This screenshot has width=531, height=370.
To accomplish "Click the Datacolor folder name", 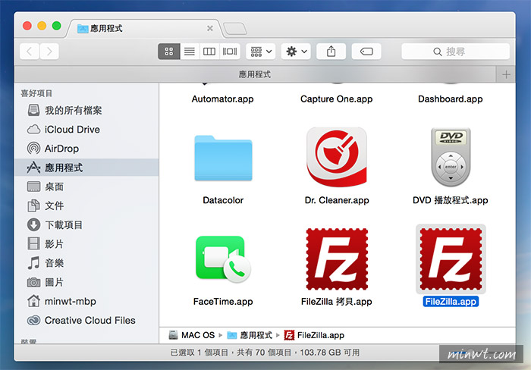I will point(223,200).
